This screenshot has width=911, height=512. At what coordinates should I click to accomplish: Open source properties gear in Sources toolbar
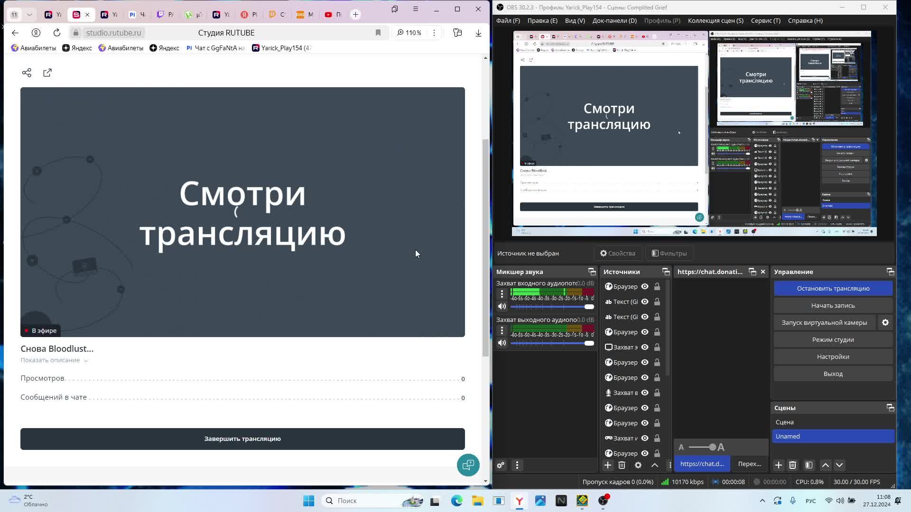[638, 465]
